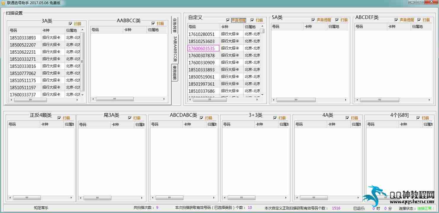
Task: Toggle 扫描 checkbox in 自定义 panel
Action: pos(252,20)
